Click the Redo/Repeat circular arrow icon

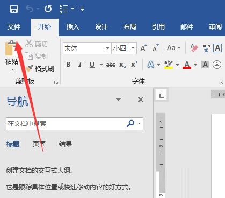coord(48,9)
